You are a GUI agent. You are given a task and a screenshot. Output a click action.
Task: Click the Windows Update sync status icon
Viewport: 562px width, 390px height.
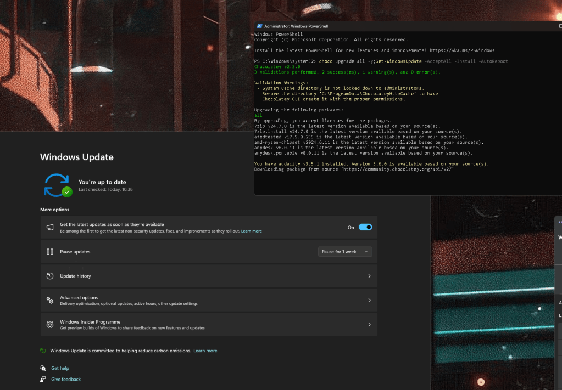[58, 185]
